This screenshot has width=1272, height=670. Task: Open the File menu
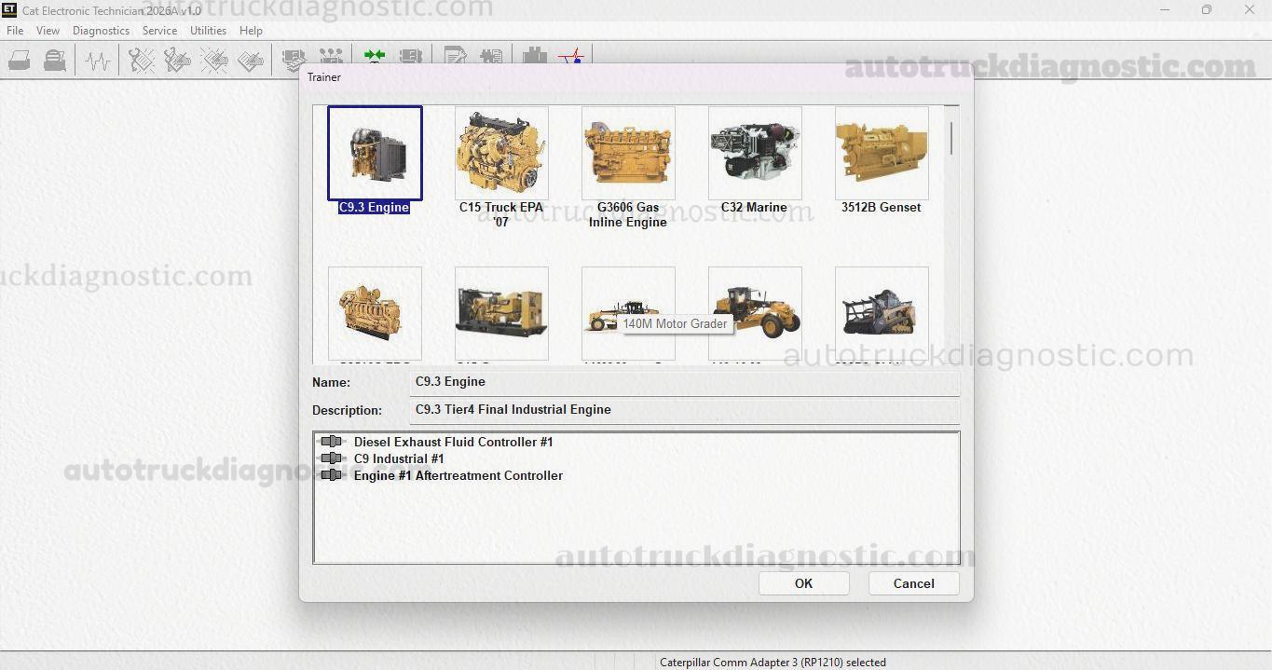(x=15, y=31)
